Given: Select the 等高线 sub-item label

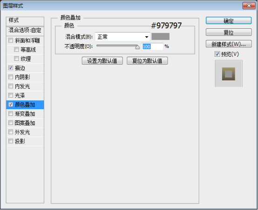Looking at the screenshot, I should coord(28,49).
